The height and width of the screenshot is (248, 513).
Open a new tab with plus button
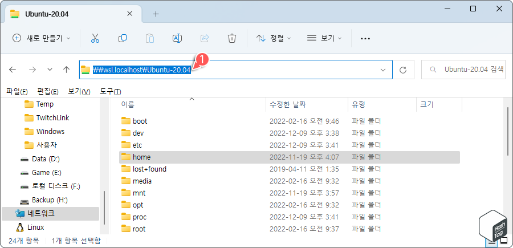point(156,14)
